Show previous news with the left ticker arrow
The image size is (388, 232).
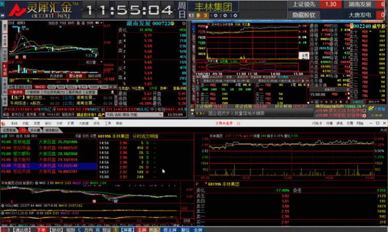197,113
